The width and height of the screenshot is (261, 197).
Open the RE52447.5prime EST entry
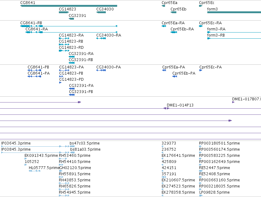pos(214,168)
